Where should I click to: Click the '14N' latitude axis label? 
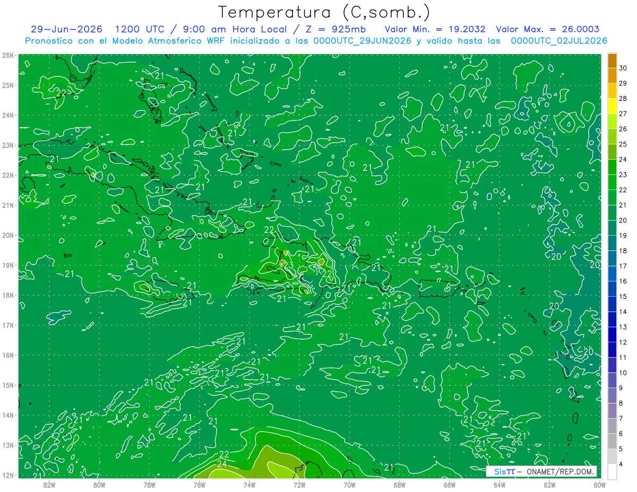[x=8, y=415]
